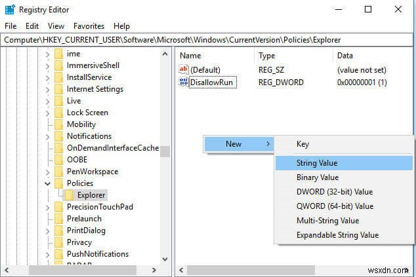
Task: Expand the Notifications key
Action: [47, 137]
